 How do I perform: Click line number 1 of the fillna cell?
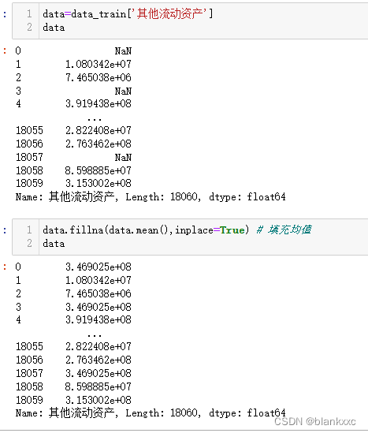click(x=29, y=230)
